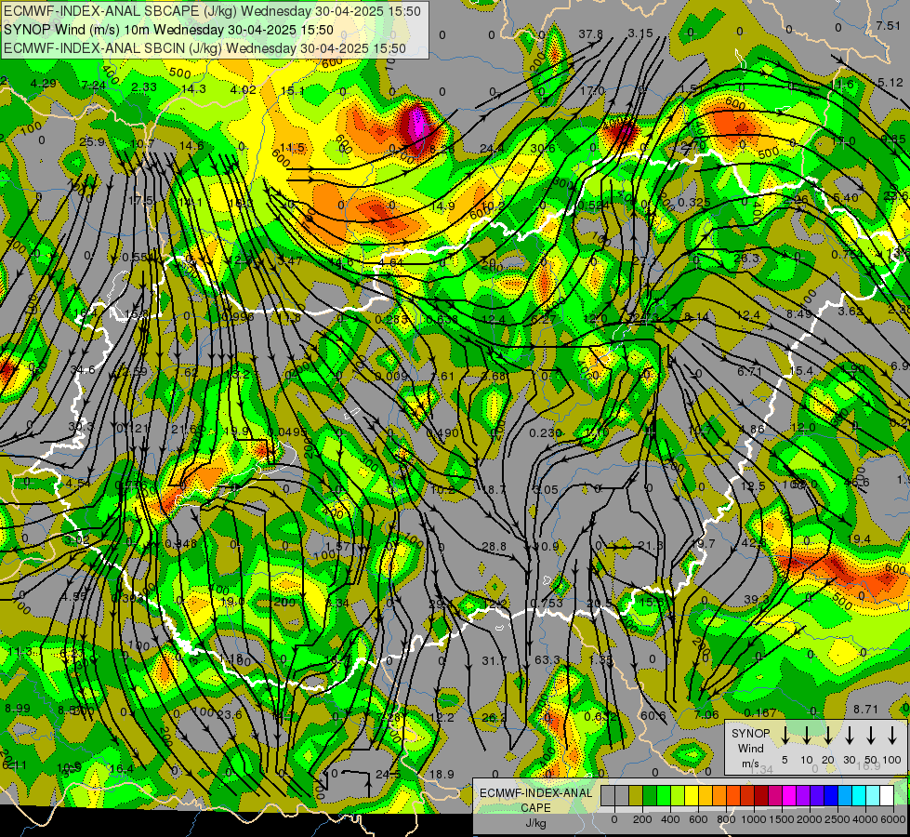
Task: Click the map value 0.753
Action: click(x=547, y=603)
